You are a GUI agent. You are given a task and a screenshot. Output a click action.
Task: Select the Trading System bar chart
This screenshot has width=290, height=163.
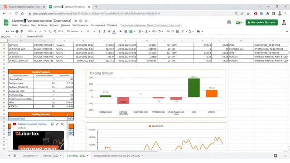pyautogui.click(x=156, y=93)
